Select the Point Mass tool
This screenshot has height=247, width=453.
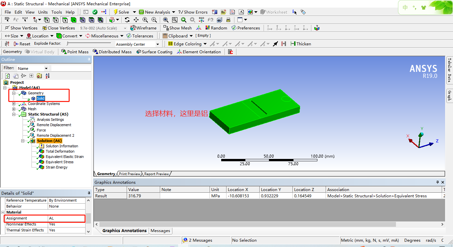(x=75, y=52)
